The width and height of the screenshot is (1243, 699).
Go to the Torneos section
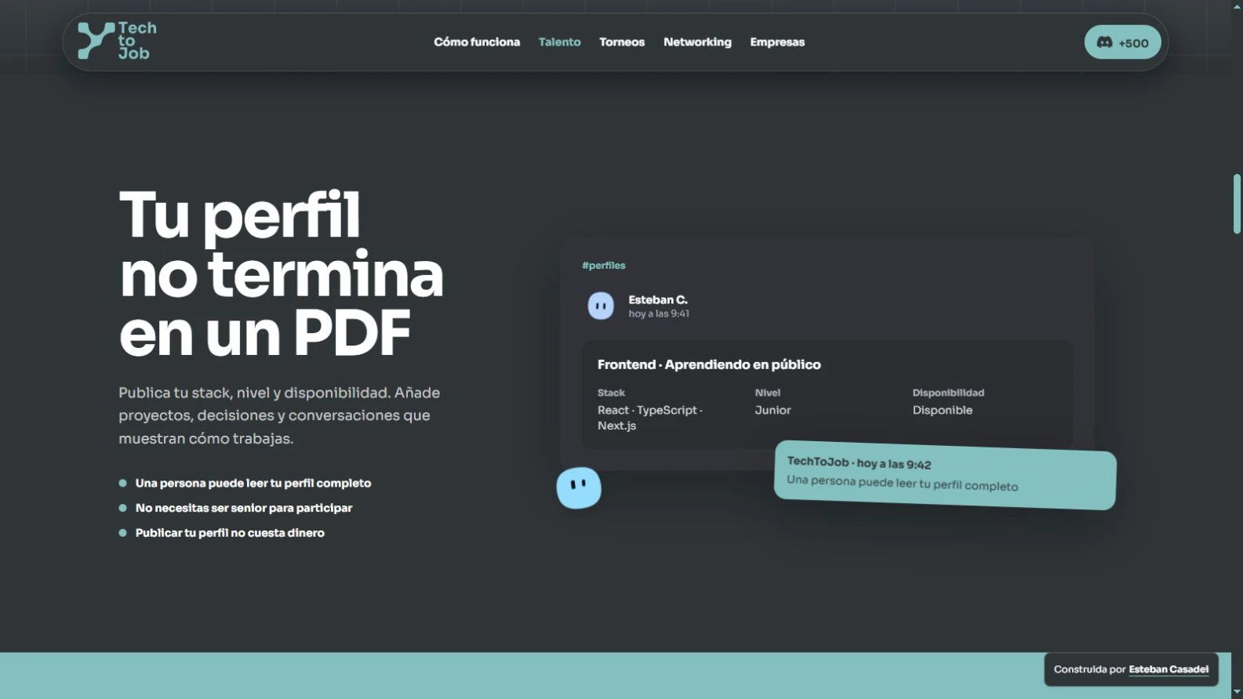click(622, 42)
